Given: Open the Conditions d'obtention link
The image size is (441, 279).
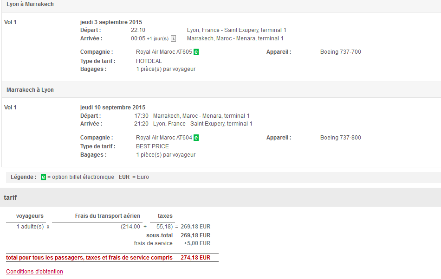Looking at the screenshot, I should pyautogui.click(x=34, y=272).
